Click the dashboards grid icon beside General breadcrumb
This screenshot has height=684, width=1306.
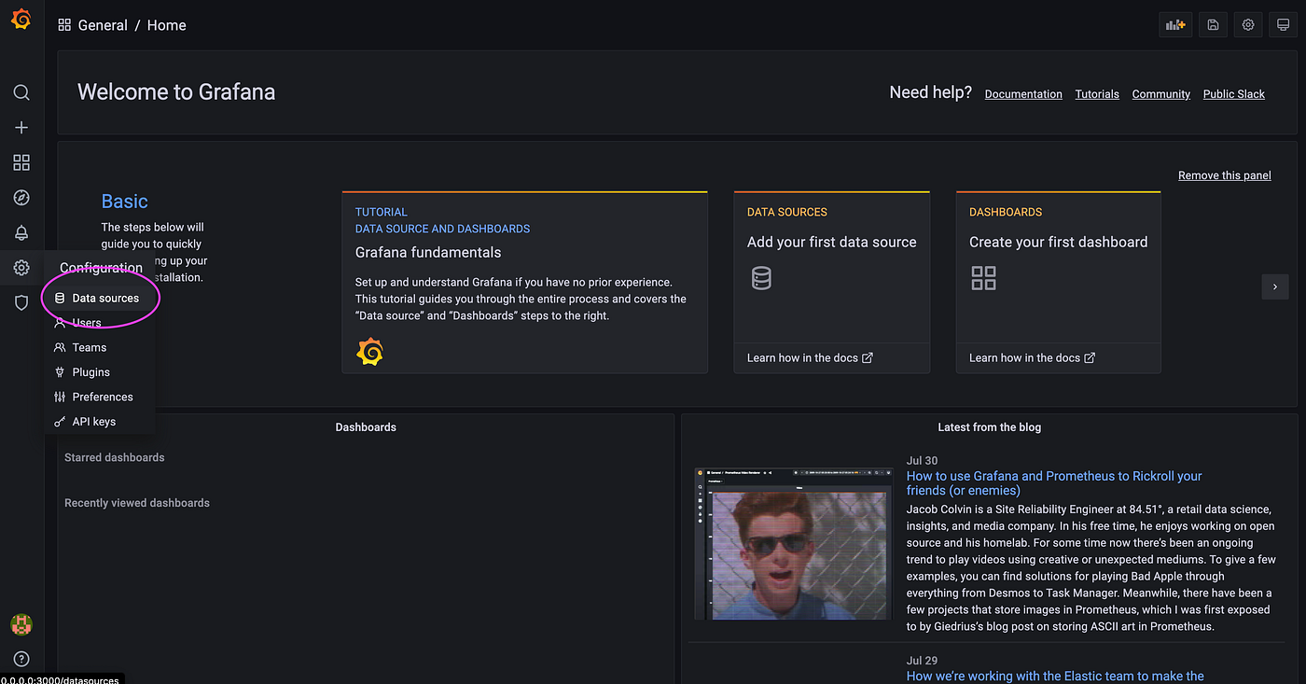pyautogui.click(x=64, y=25)
